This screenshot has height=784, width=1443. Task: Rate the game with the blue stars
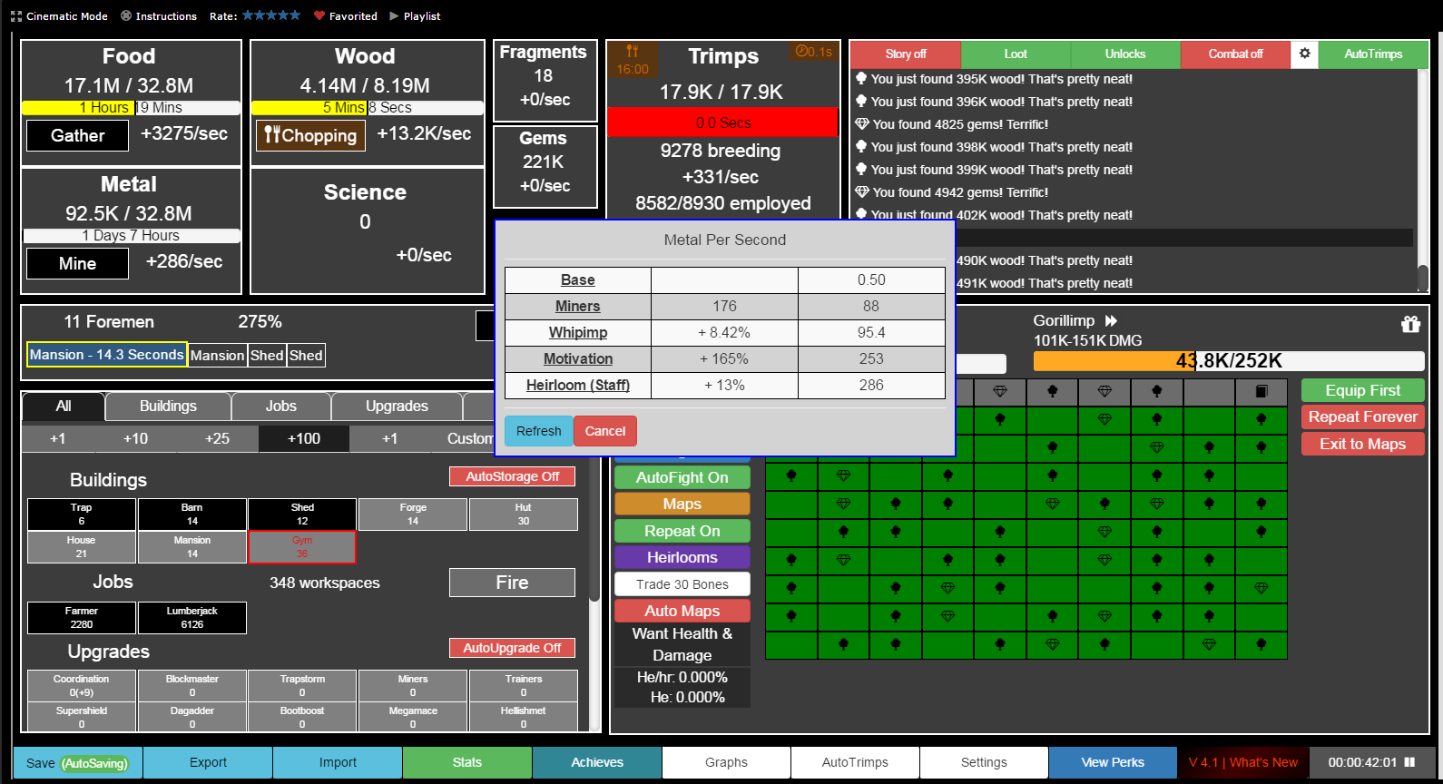tap(271, 15)
